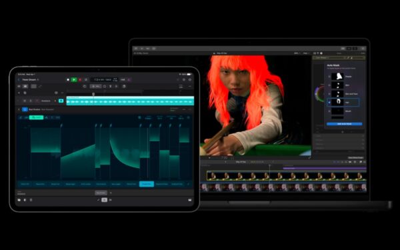Viewport: 400px width, 250px height.
Task: Click the browser icon at iPad bottom left
Action: pos(19,200)
